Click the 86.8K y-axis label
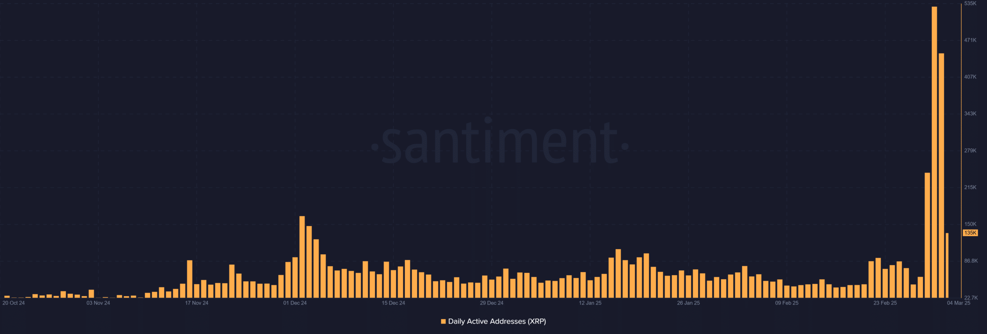987x334 pixels. pyautogui.click(x=971, y=261)
